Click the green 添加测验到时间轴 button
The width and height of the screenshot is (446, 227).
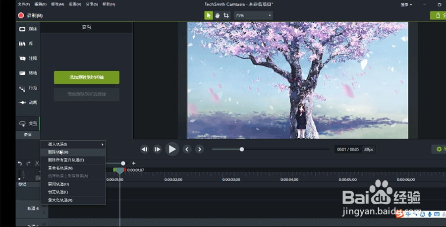(x=86, y=77)
